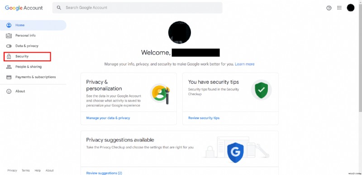Viewport: 362px width, 175px height.
Task: Click Privacy suggestions available heading
Action: tap(120, 140)
